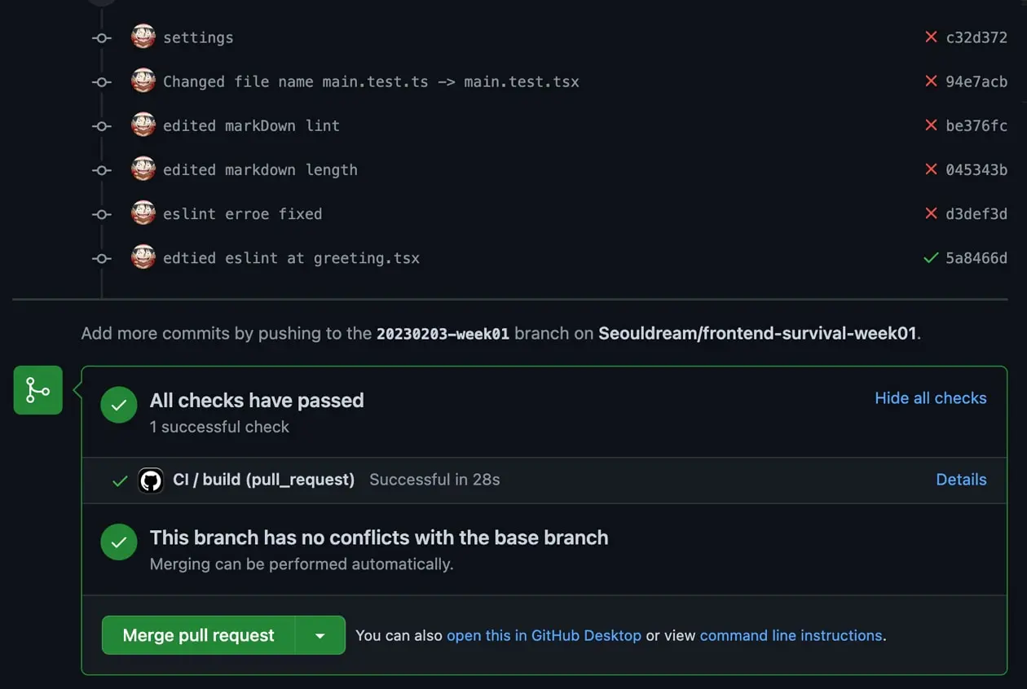Open the merge options dropdown arrow
The width and height of the screenshot is (1027, 689).
tap(320, 635)
